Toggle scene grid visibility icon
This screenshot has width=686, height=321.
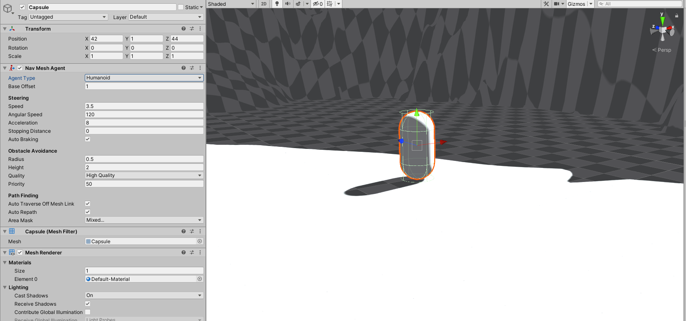[x=330, y=4]
